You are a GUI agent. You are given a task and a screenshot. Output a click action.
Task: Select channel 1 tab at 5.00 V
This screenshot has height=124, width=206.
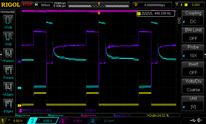pos(15,120)
